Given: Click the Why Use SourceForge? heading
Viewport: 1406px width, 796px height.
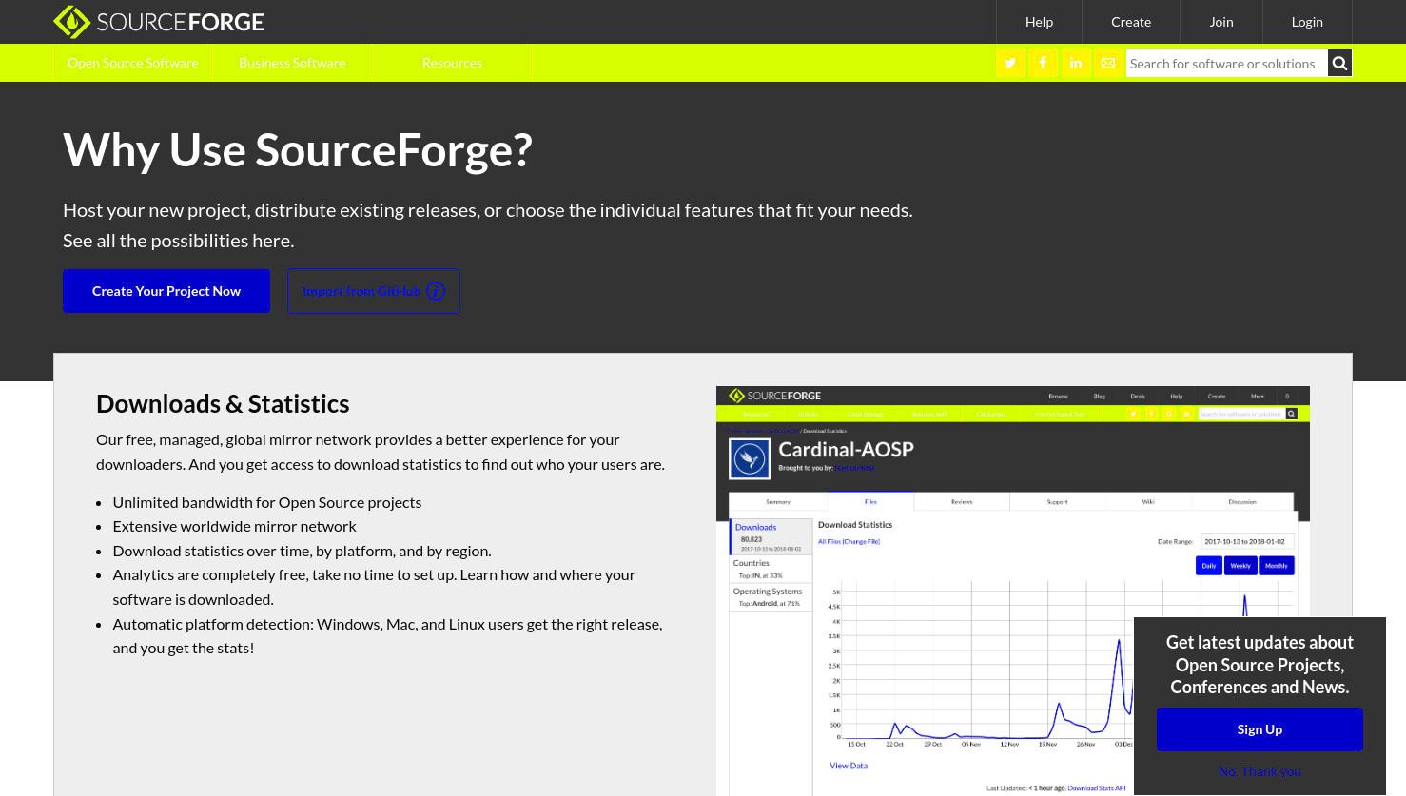Looking at the screenshot, I should (298, 149).
